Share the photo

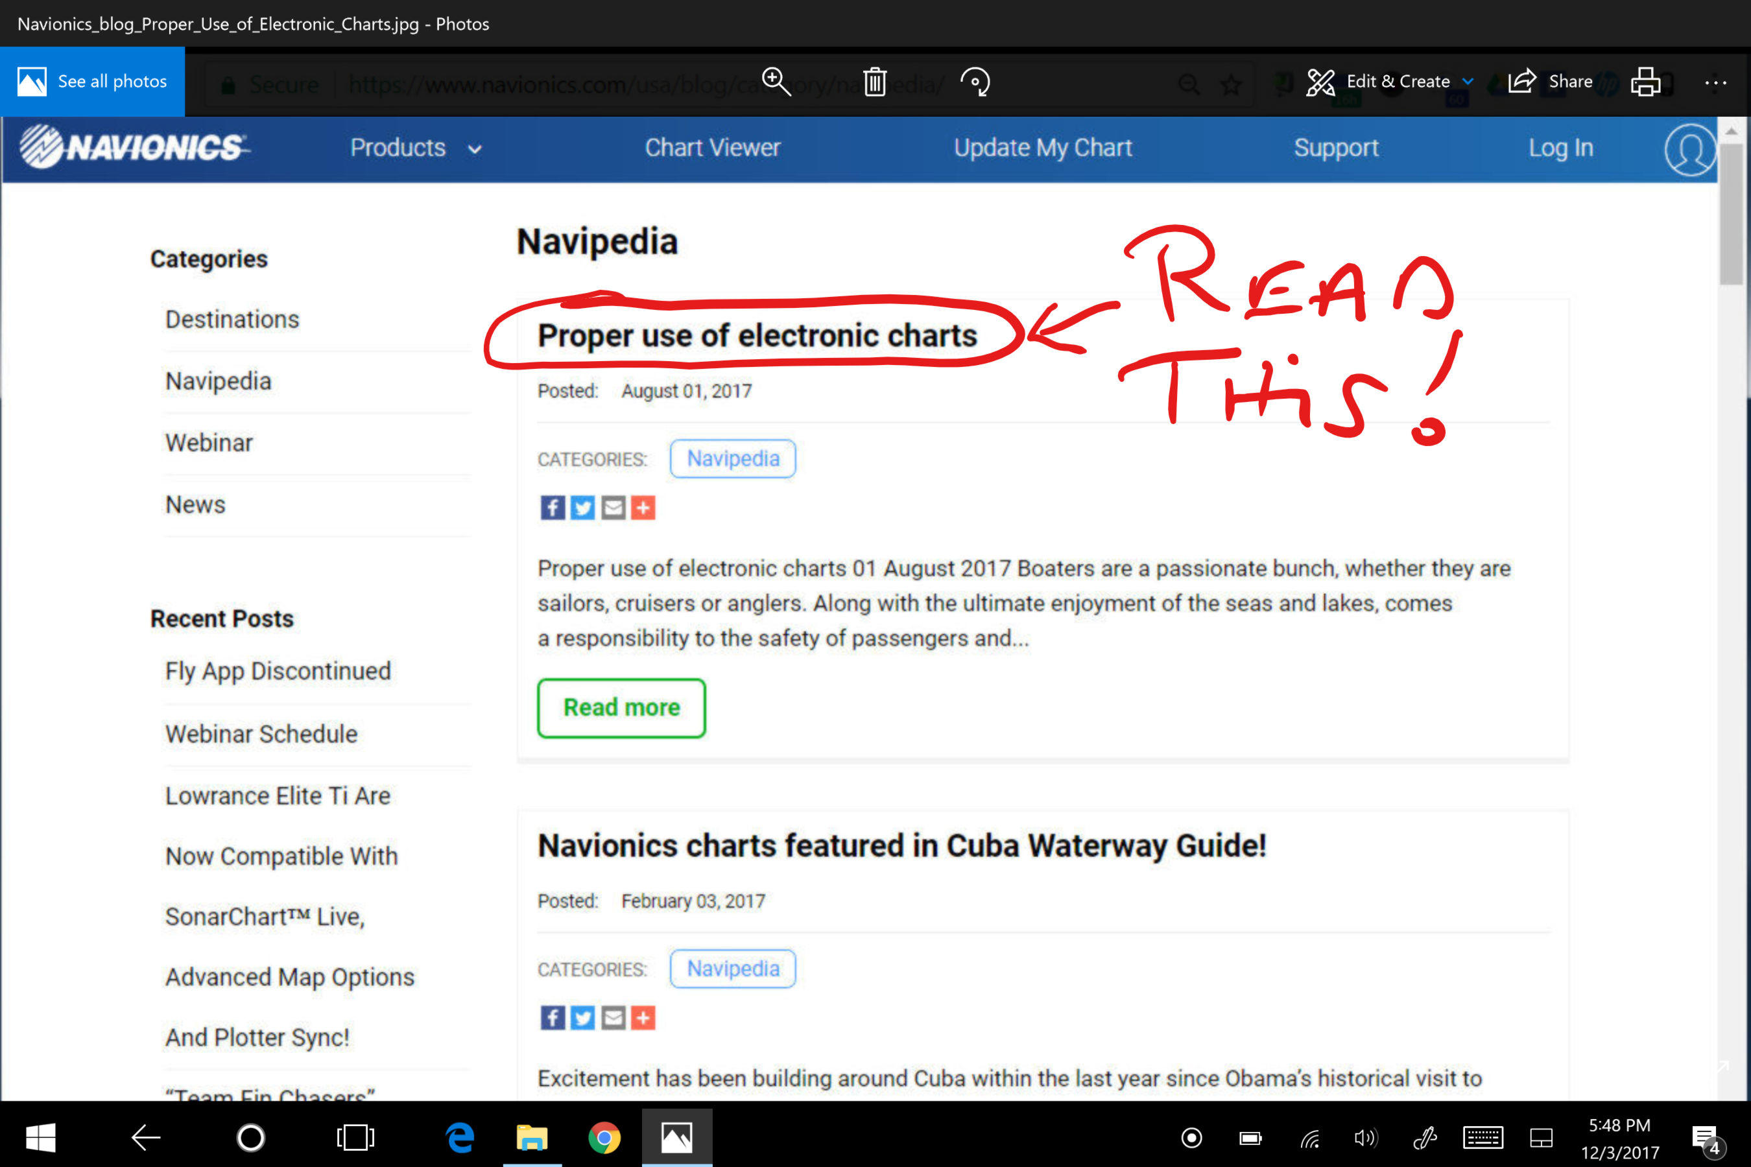click(1550, 81)
